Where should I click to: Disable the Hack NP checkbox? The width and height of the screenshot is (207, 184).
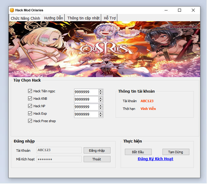[30, 106]
